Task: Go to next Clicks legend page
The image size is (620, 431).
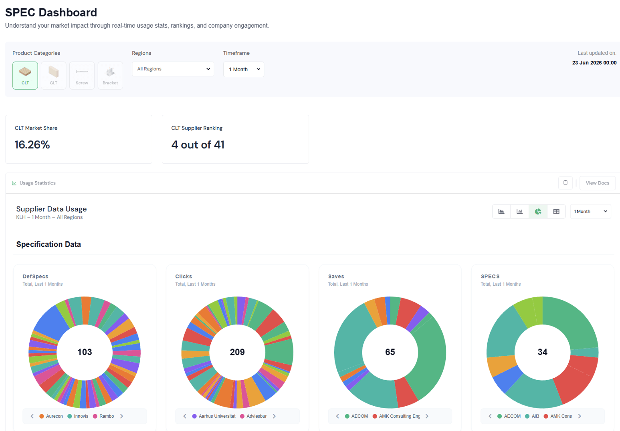Action: (x=275, y=416)
